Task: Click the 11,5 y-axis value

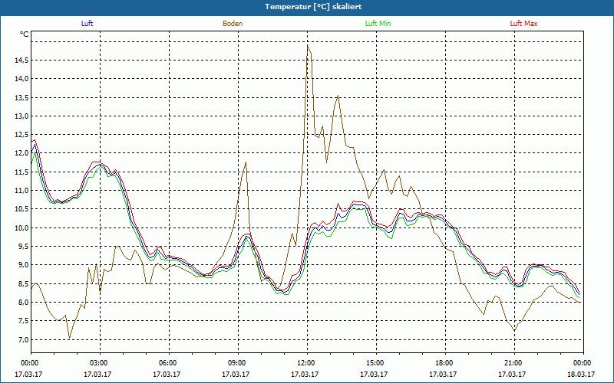Action: (x=22, y=172)
